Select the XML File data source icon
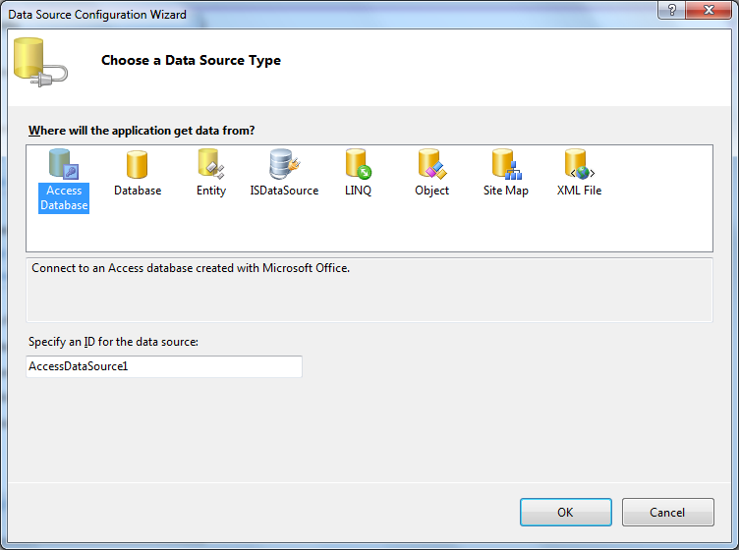Screen dimensions: 739x550 pyautogui.click(x=579, y=165)
